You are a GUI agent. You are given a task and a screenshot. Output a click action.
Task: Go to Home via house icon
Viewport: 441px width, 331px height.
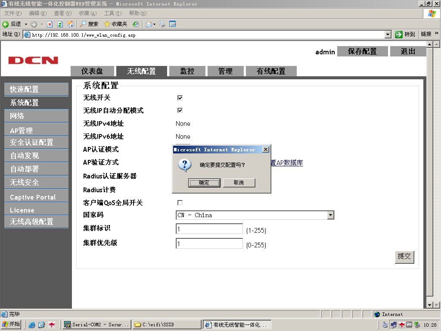point(71,24)
